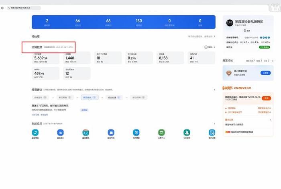Open the 469.96 unit price card
The height and width of the screenshot is (189, 281).
pyautogui.click(x=45, y=73)
